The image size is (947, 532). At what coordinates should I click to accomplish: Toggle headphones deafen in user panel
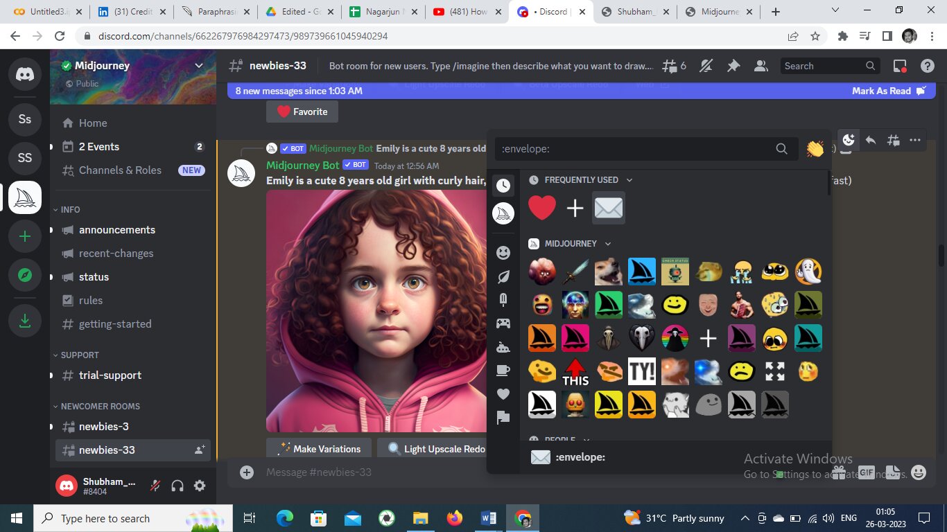(177, 486)
